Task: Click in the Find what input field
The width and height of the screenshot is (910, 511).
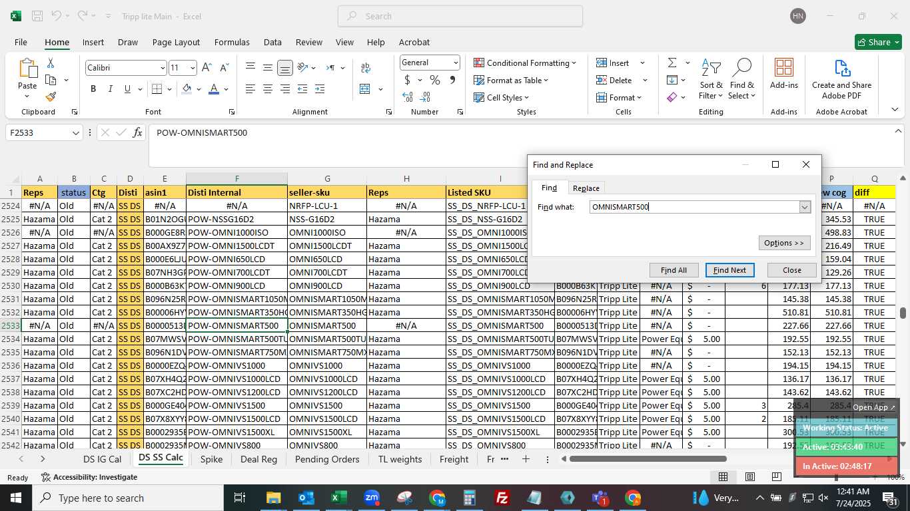Action: point(694,207)
